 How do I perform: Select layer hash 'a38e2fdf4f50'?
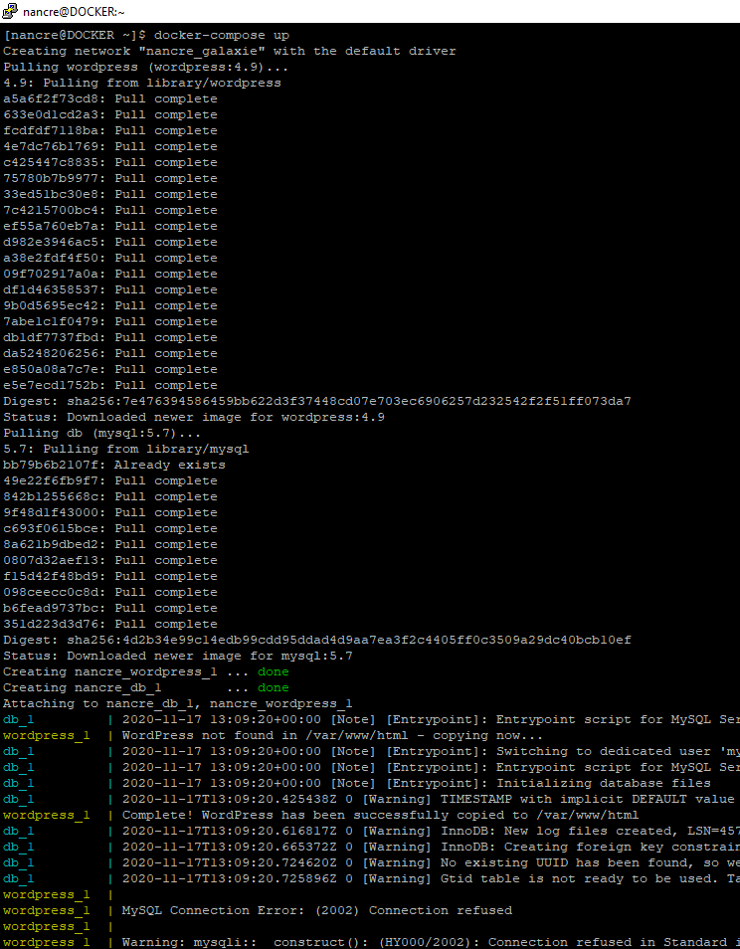click(x=50, y=258)
